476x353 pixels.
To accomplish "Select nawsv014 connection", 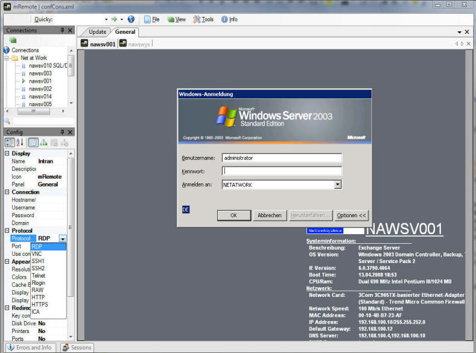I will pyautogui.click(x=40, y=97).
